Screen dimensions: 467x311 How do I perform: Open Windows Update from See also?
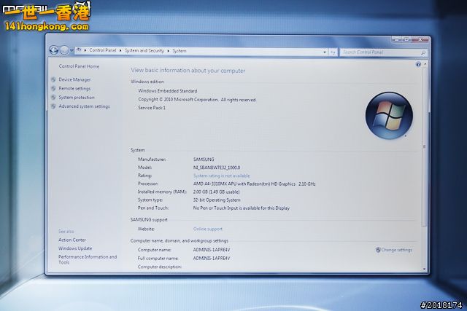tap(75, 248)
